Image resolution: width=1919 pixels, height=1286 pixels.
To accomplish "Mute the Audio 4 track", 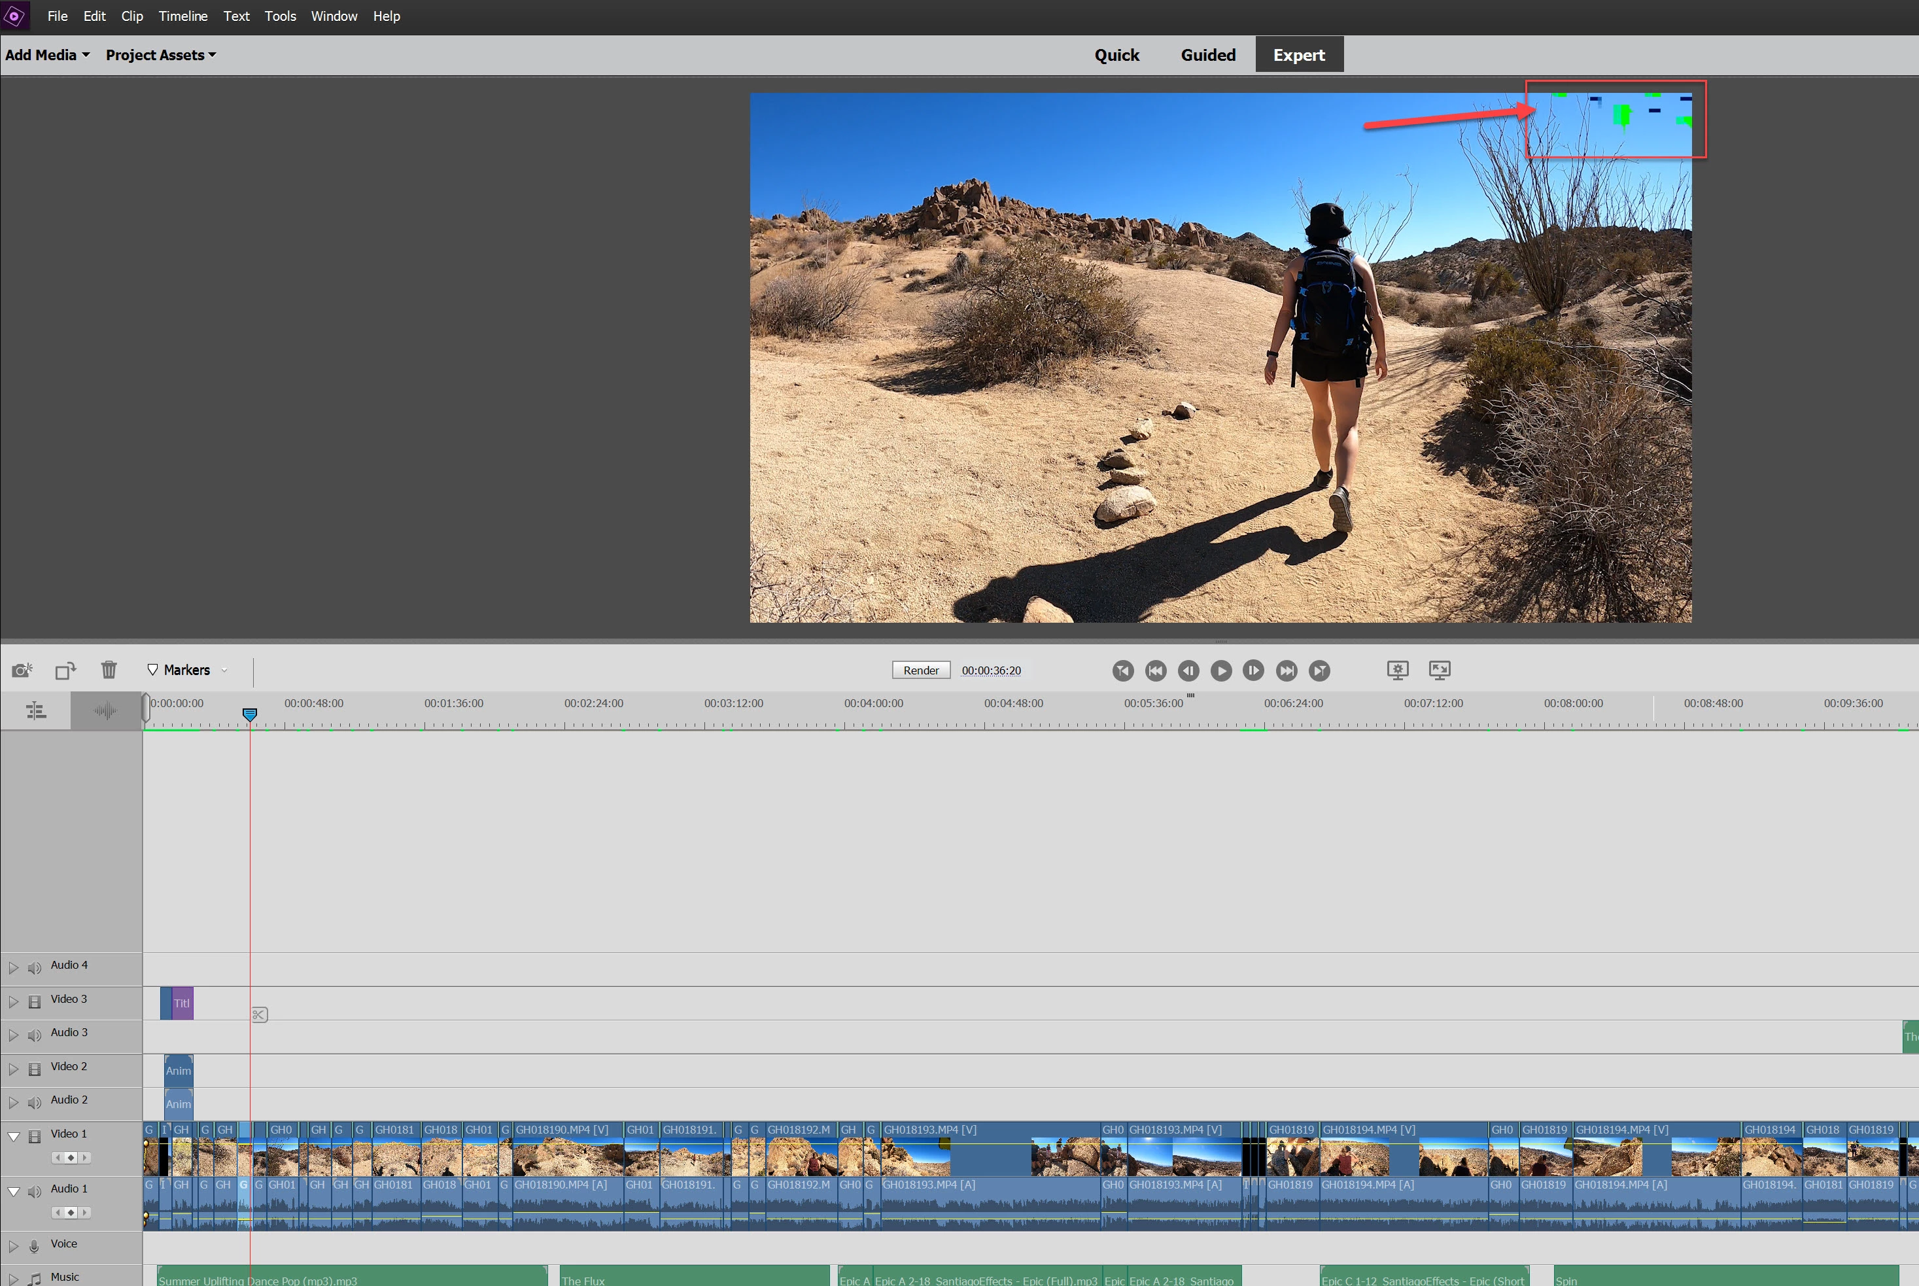I will pos(35,968).
